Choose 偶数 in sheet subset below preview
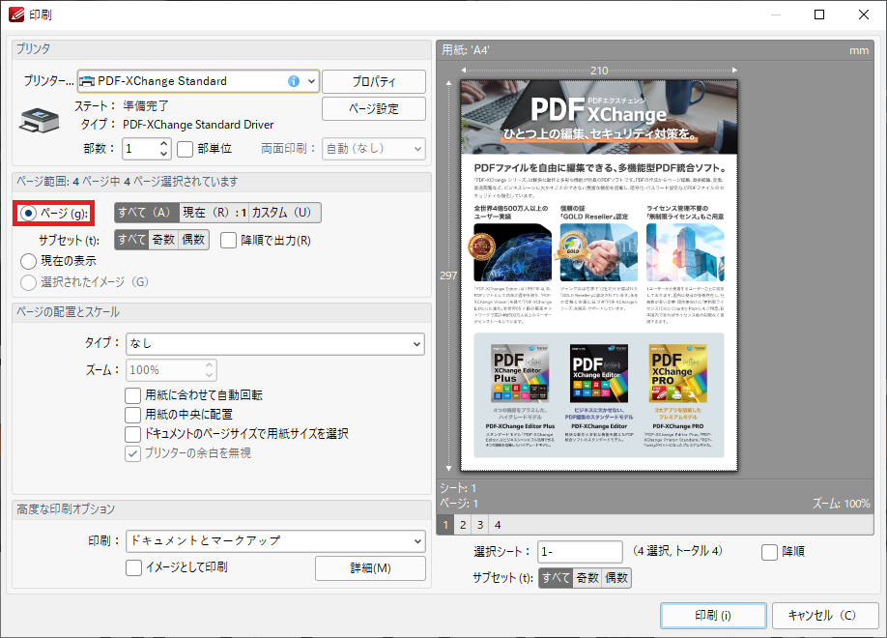Viewport: 887px width, 638px height. click(x=616, y=578)
